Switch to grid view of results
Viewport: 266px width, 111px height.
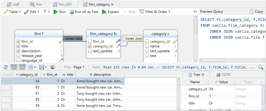tap(14, 67)
